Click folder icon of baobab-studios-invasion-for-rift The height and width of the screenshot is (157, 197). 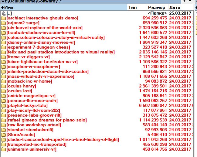[4, 33]
